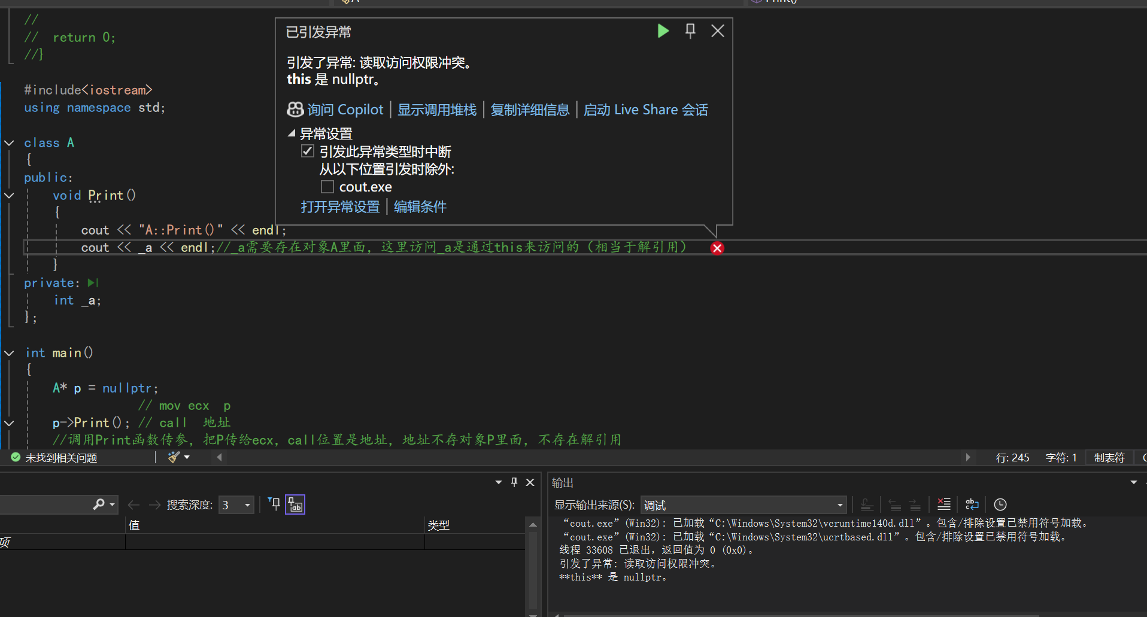Viewport: 1147px width, 617px height.
Task: Toggle pinned property name display button
Action: click(295, 504)
